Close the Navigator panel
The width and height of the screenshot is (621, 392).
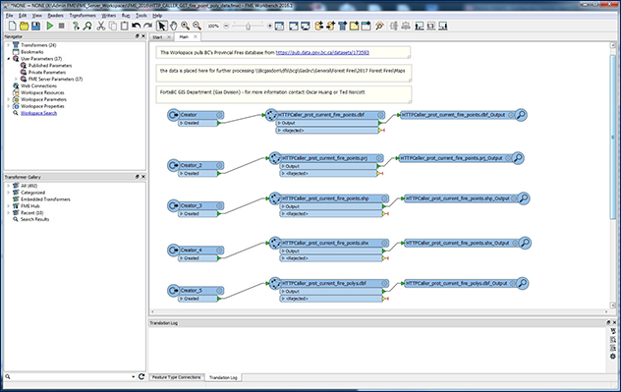[143, 36]
